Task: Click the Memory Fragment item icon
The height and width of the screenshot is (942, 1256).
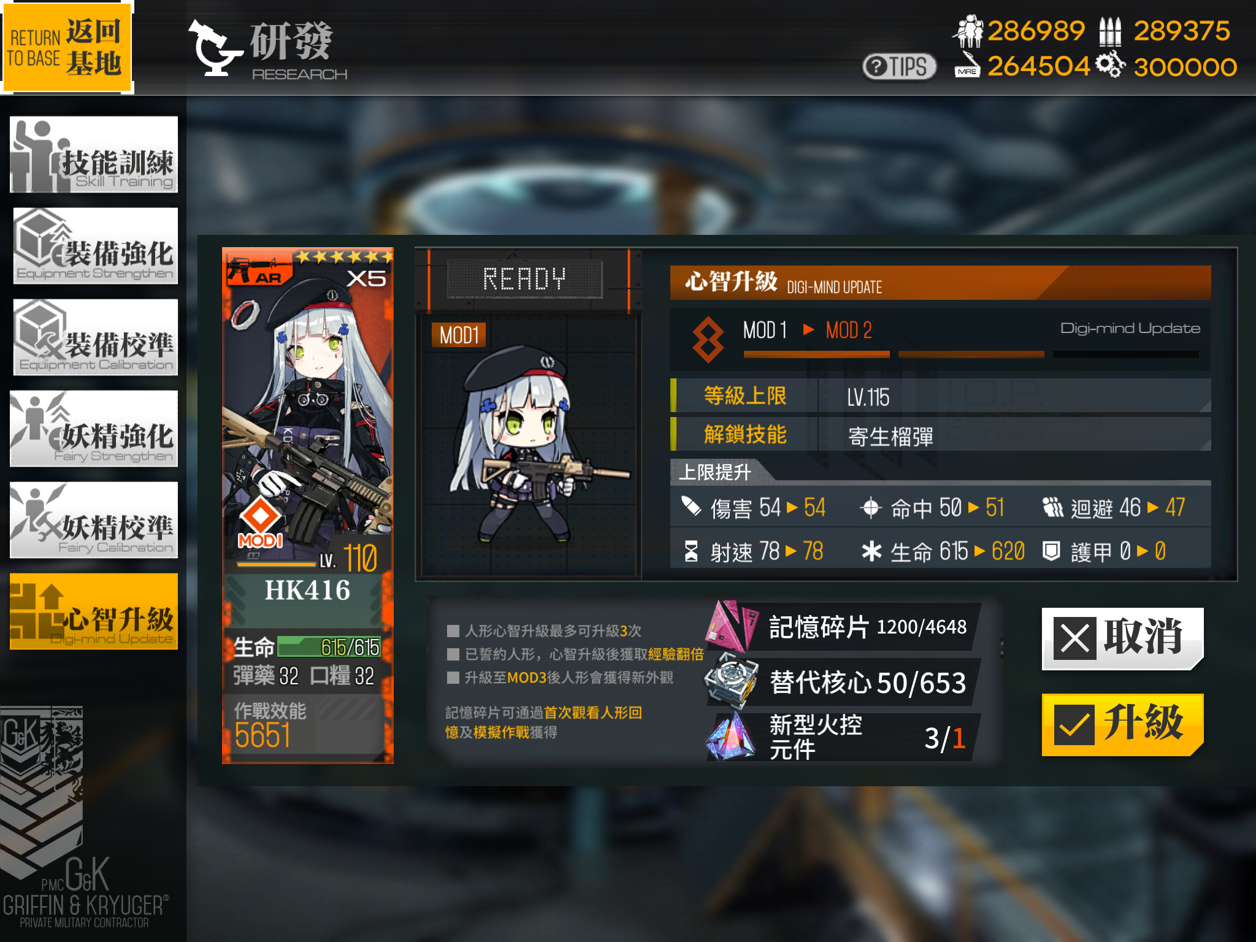Action: click(731, 626)
